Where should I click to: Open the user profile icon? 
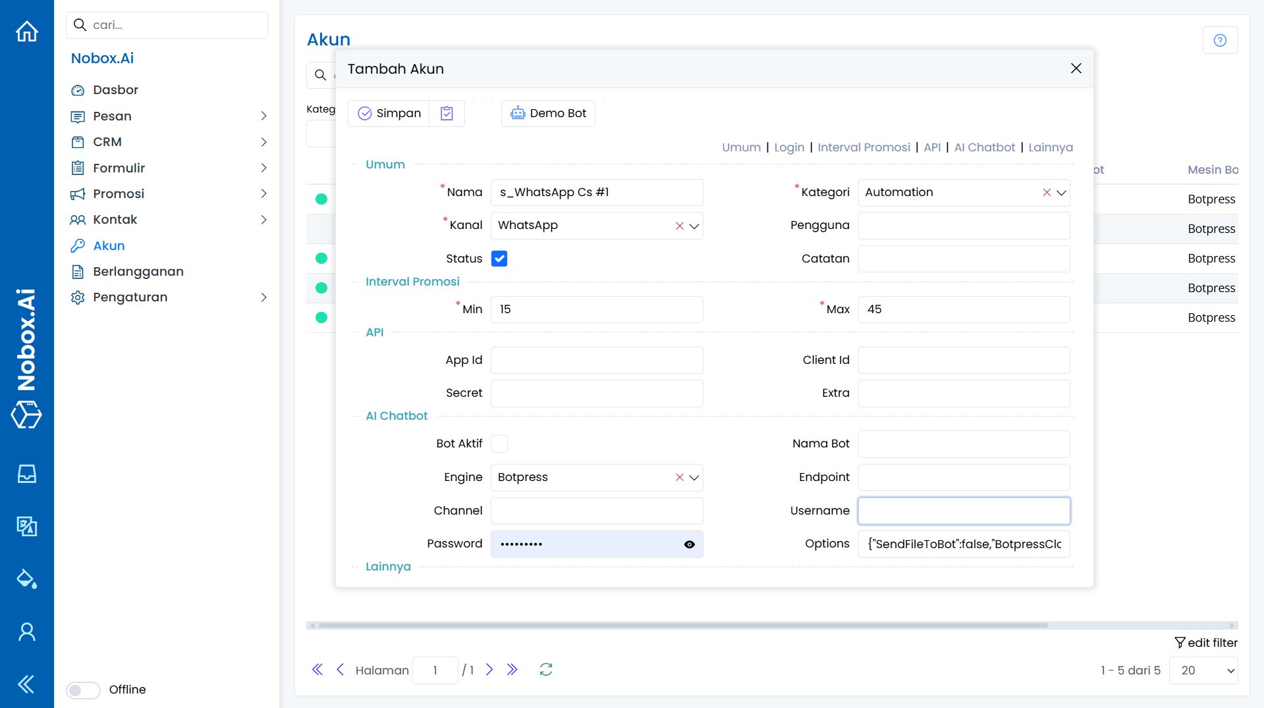[x=27, y=632]
